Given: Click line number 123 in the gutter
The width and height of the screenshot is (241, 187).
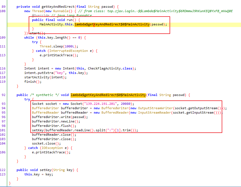Looking at the screenshot, I should pyautogui.click(x=3, y=174).
